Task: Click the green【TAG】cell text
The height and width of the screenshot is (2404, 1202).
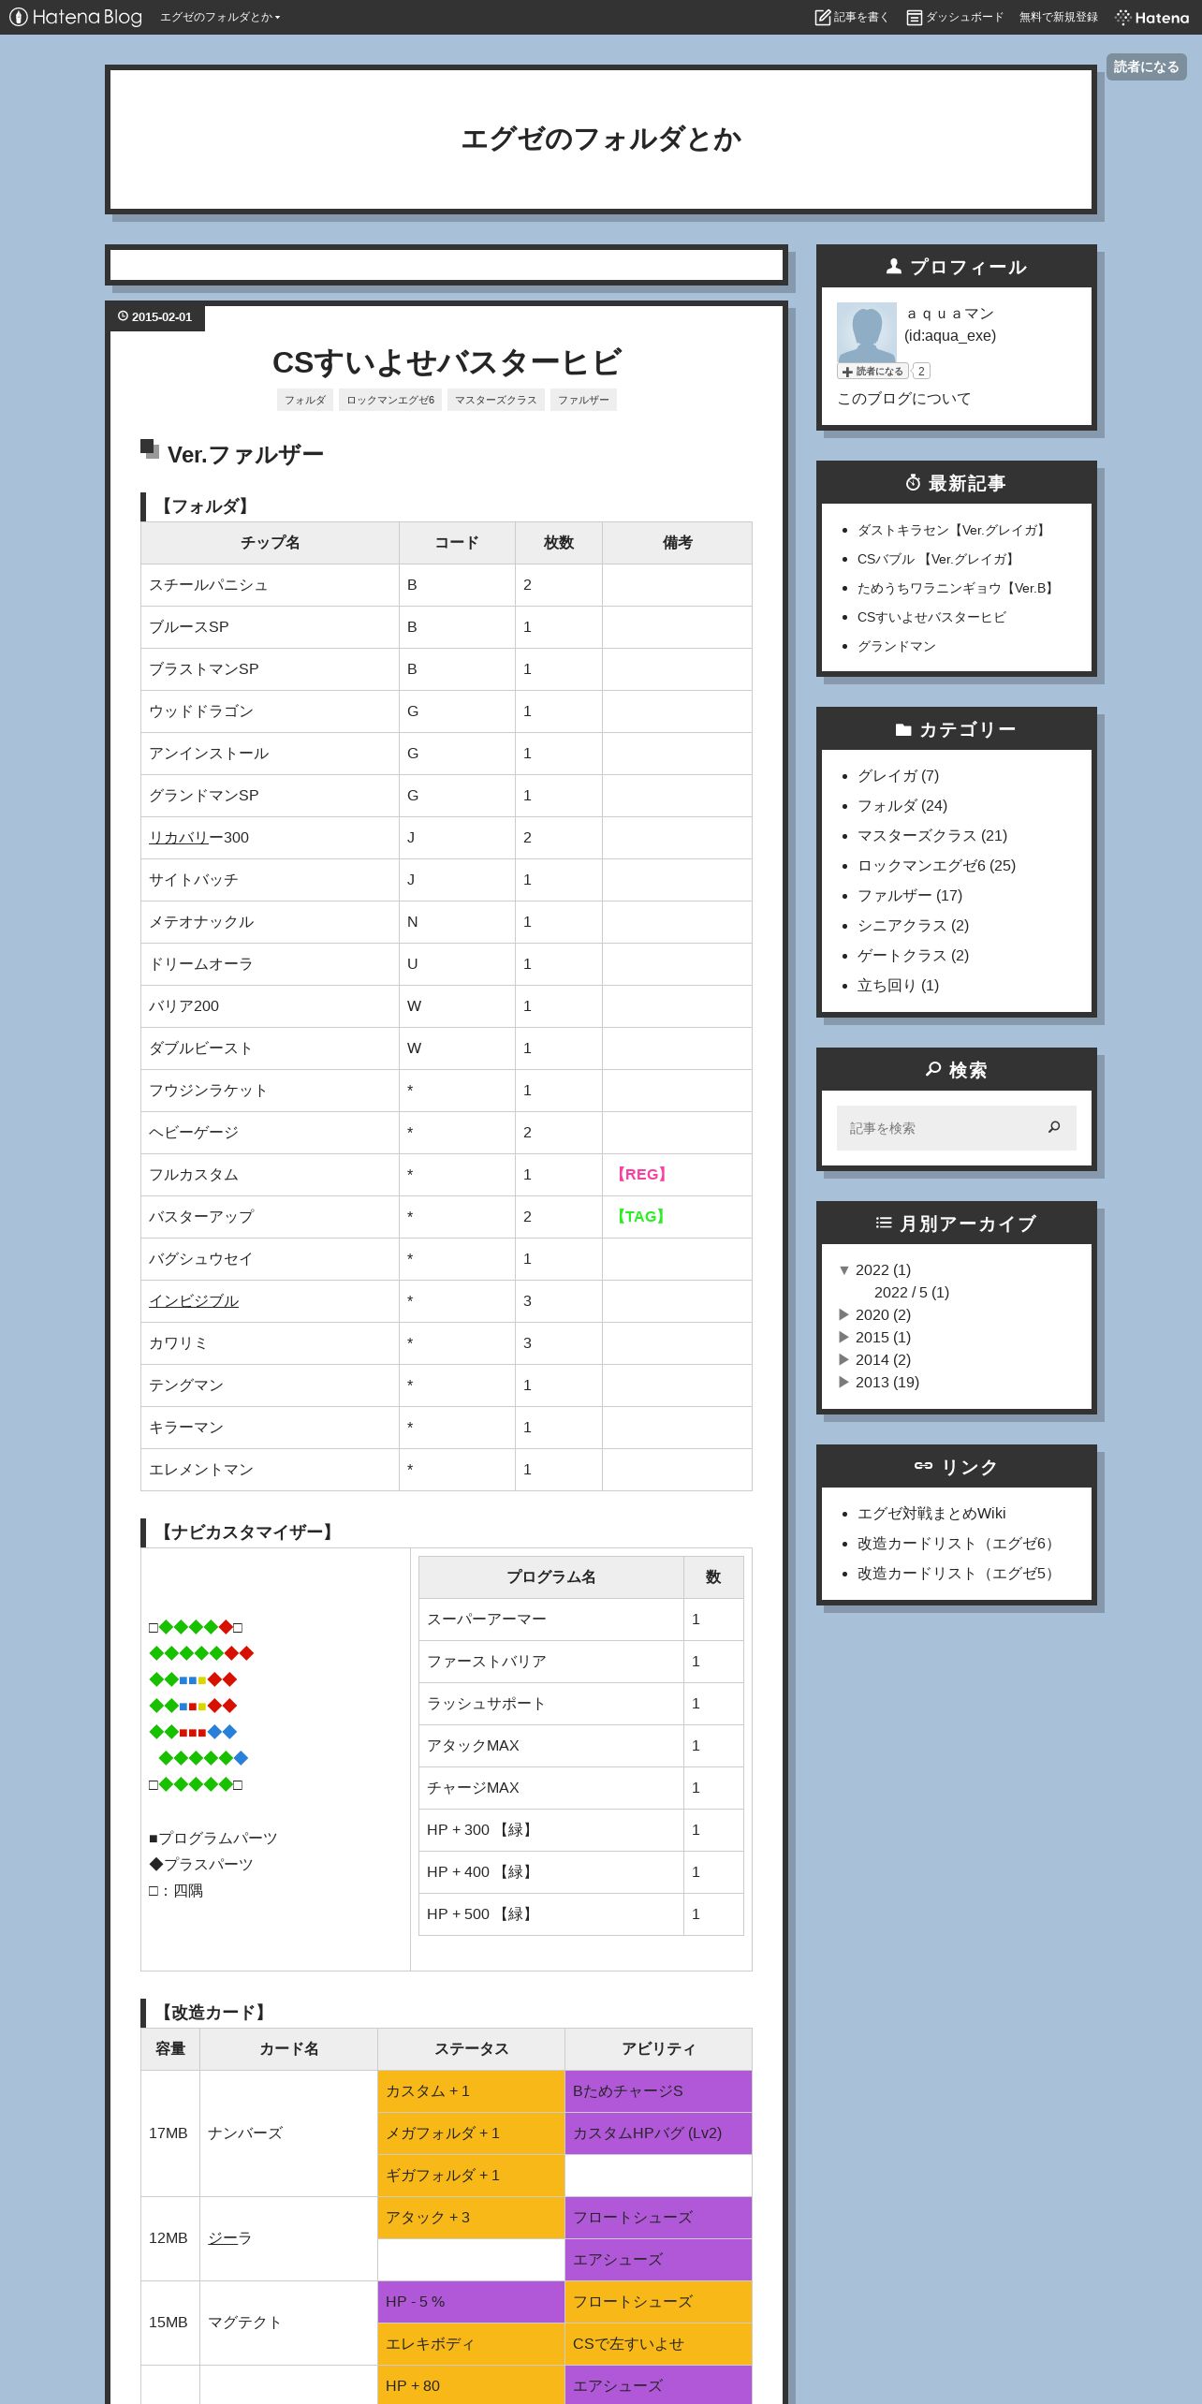Action: click(640, 1217)
